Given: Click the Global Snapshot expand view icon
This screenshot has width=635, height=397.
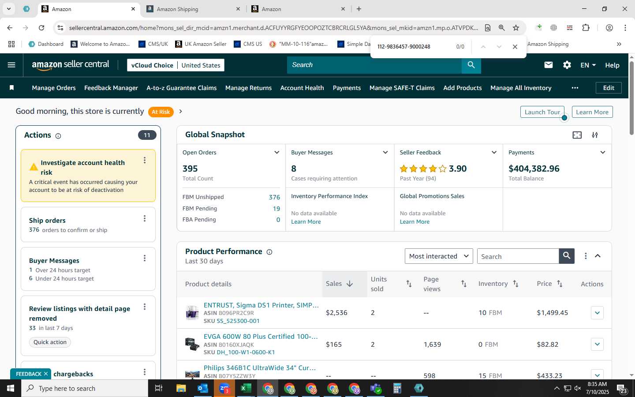Looking at the screenshot, I should click(x=577, y=135).
